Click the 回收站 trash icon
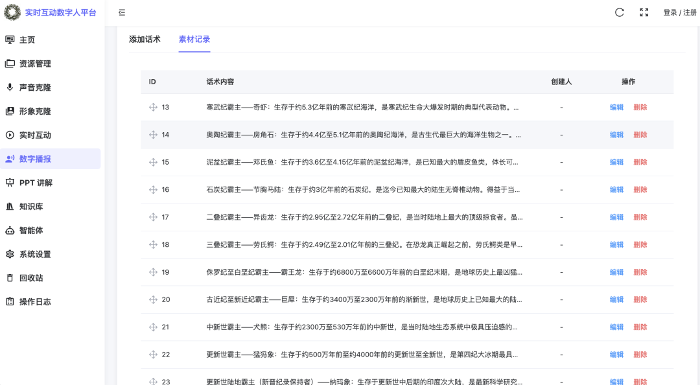Viewport: 700px width, 385px height. coord(10,278)
